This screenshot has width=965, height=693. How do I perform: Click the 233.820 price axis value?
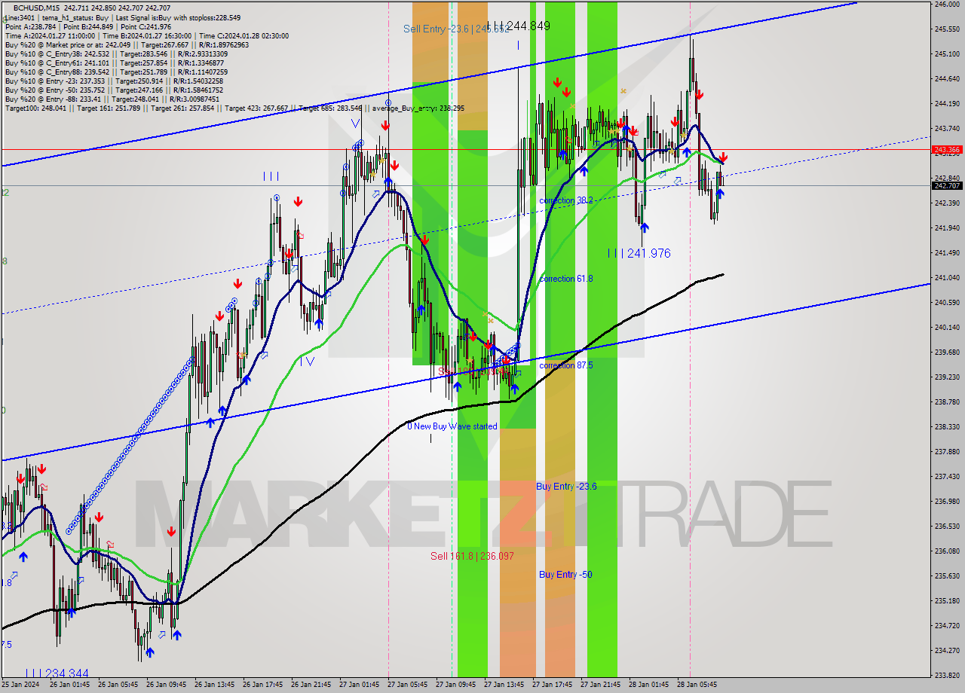tap(946, 676)
